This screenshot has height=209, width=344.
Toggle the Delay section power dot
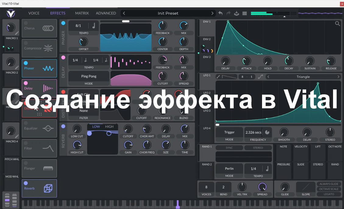click(x=63, y=58)
